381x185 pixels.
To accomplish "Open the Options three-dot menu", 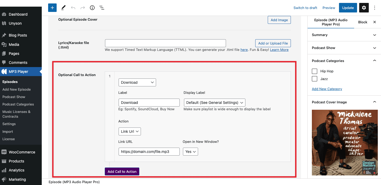I will pyautogui.click(x=375, y=8).
